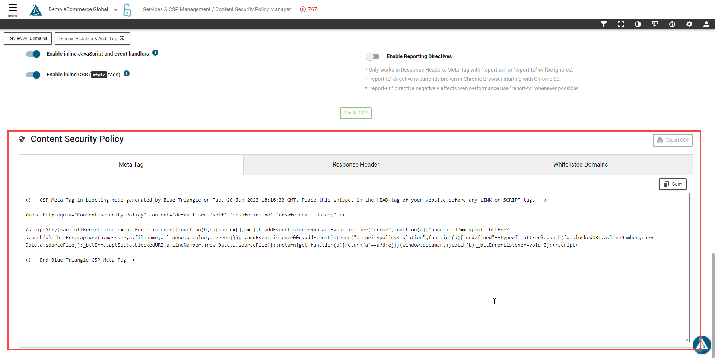Expand Demo eCommerce Global site dropdown

pyautogui.click(x=116, y=10)
